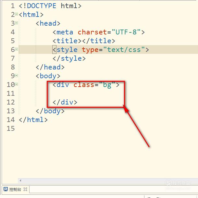198x198 pixels.
Task: Click the "bg" class value
Action: click(107, 85)
